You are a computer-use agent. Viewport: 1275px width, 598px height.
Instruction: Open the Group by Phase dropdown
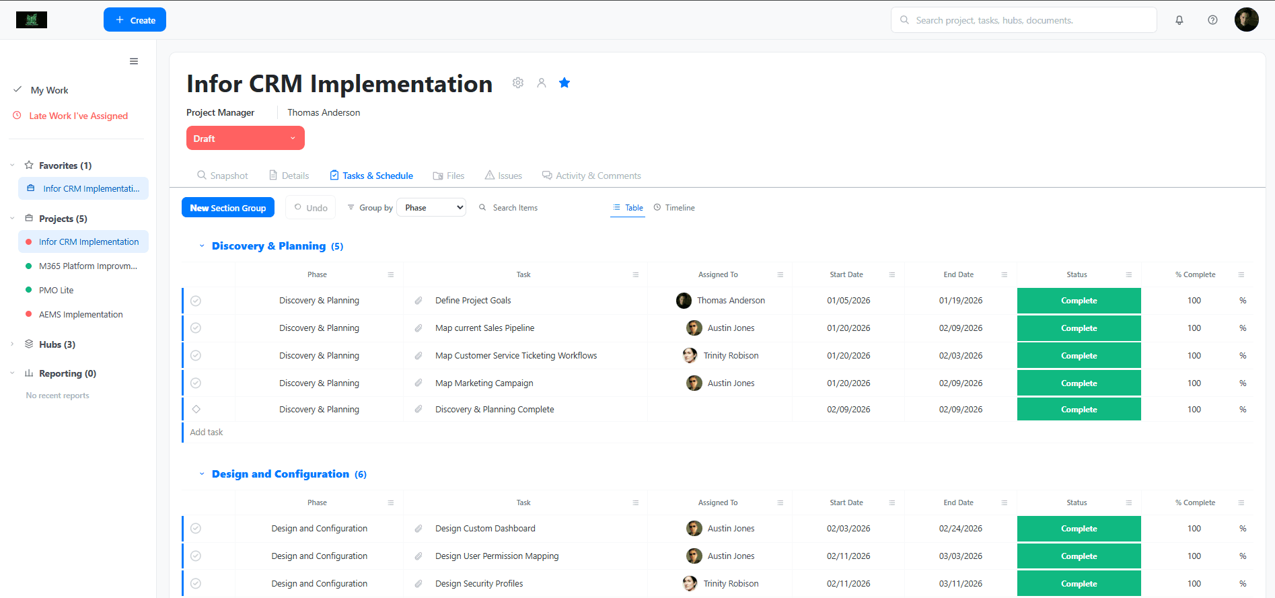(431, 207)
